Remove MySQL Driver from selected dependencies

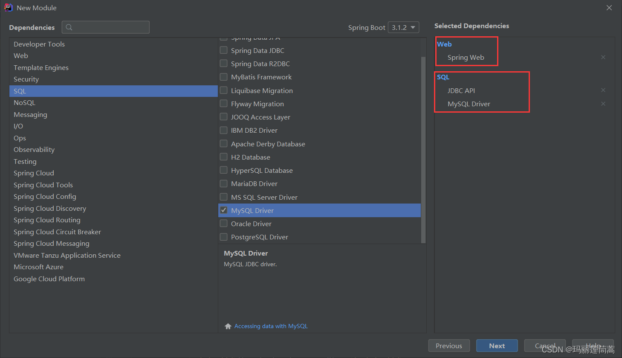[603, 104]
